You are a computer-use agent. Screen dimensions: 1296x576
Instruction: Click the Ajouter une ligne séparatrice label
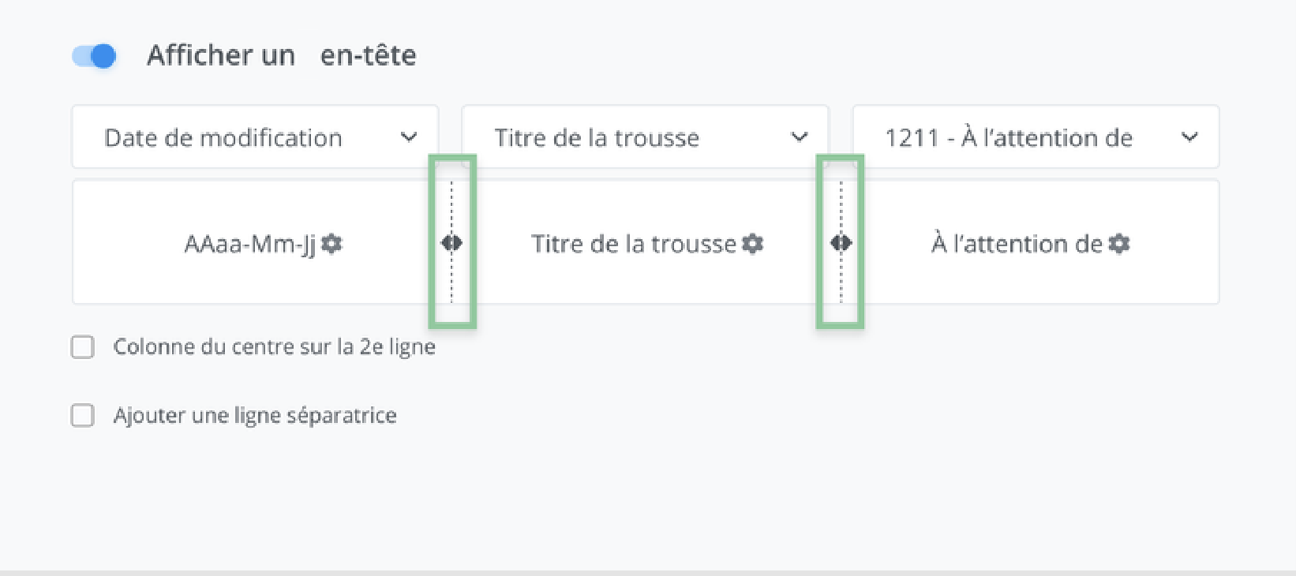[x=255, y=416]
